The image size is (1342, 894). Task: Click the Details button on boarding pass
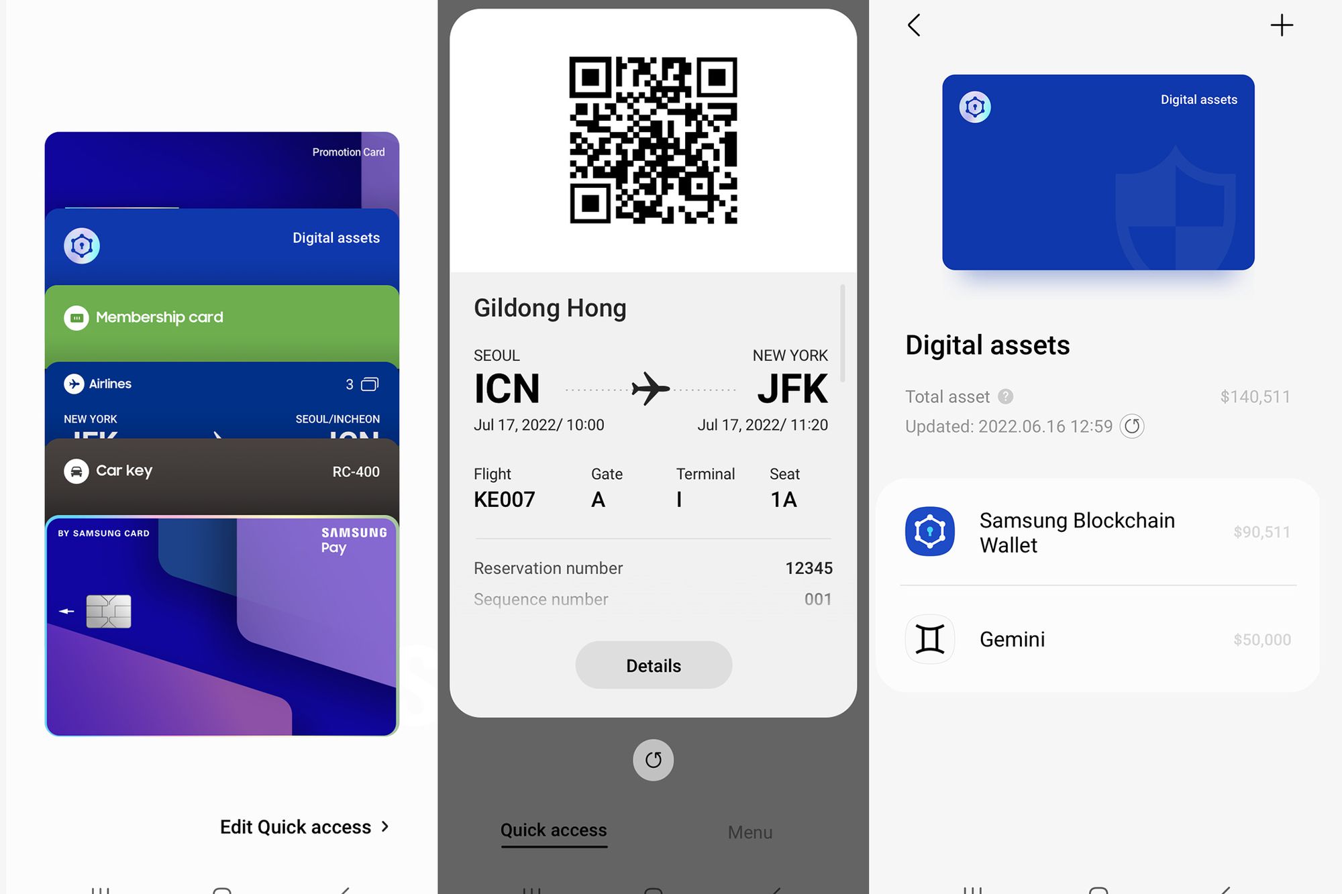[x=652, y=665]
